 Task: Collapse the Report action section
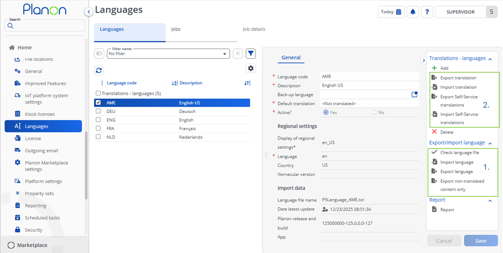coord(490,200)
